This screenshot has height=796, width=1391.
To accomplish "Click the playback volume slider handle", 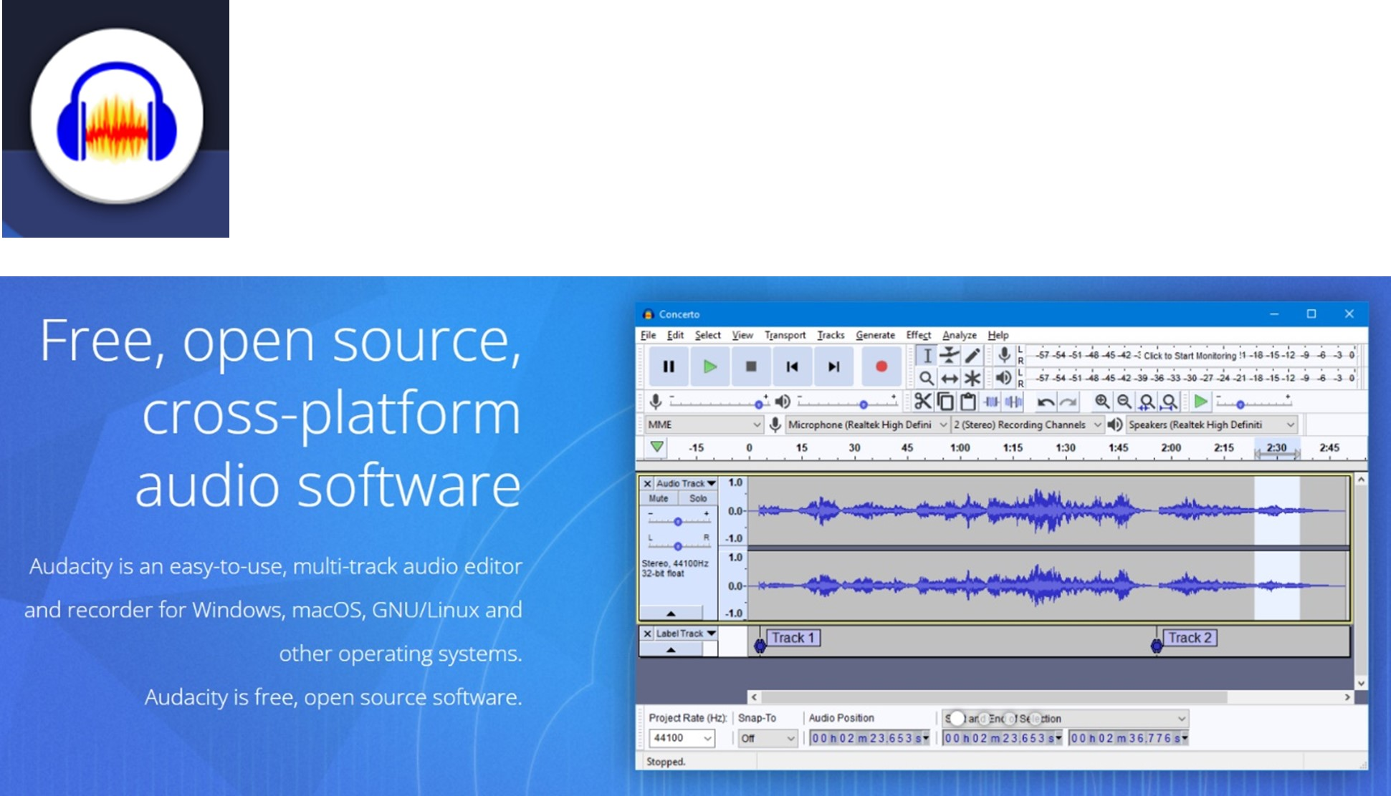I will click(864, 404).
